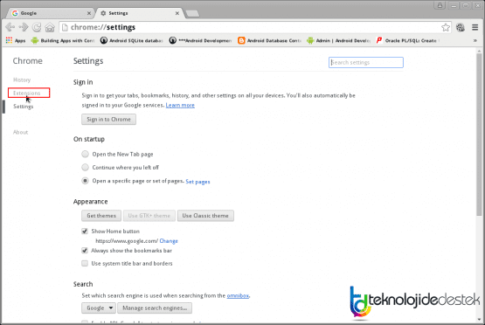Close the Settings tab

click(177, 13)
